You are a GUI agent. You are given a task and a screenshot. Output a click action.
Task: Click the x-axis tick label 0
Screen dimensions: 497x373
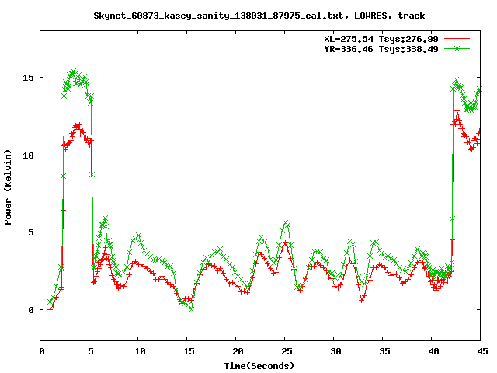pos(41,351)
